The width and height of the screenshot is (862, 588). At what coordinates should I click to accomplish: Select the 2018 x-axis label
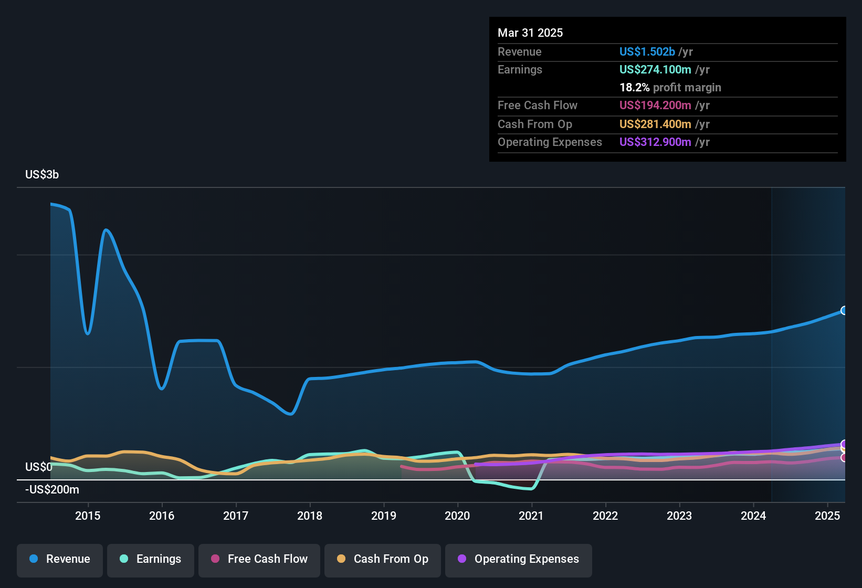310,516
